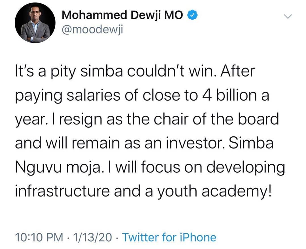Click the word "infrastructure" in the tweet

[x=62, y=191]
